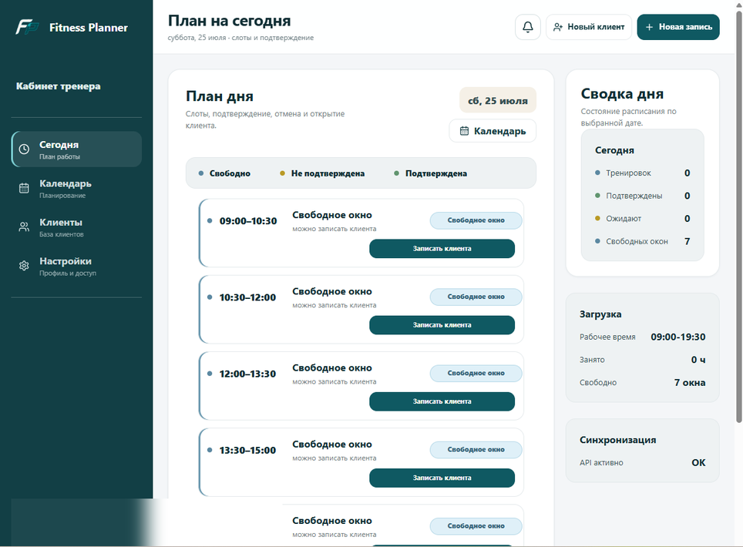Click the Свободно 7 окна value
The image size is (743, 547).
tap(690, 382)
